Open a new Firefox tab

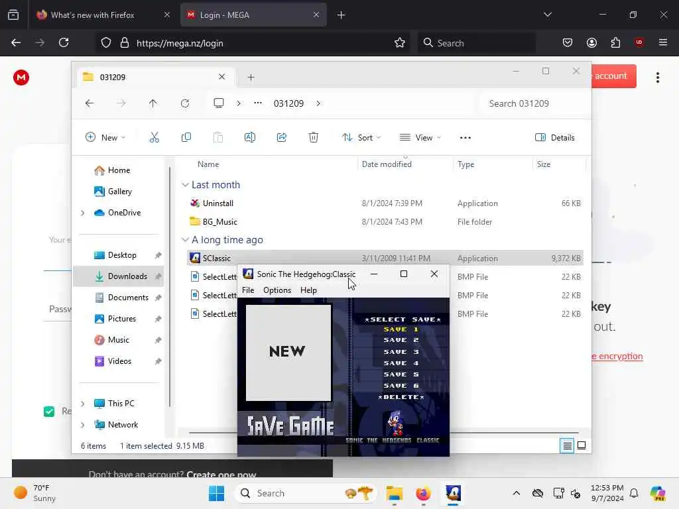coord(341,15)
